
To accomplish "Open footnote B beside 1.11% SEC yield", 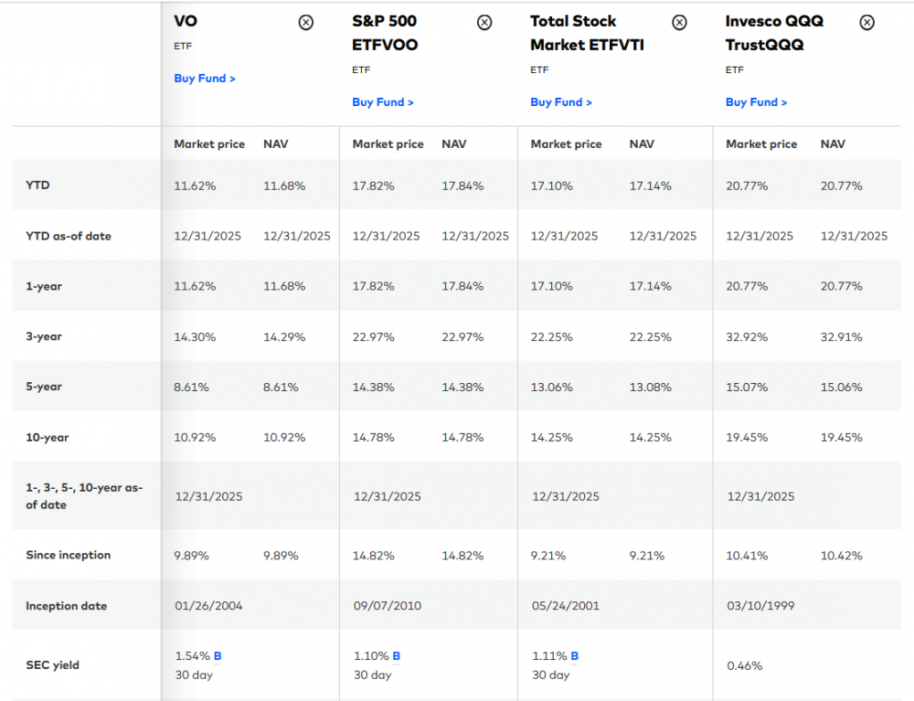I will click(574, 656).
